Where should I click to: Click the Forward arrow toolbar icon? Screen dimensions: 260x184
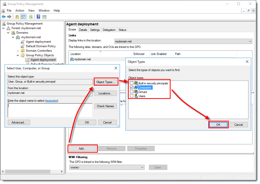pos(9,17)
